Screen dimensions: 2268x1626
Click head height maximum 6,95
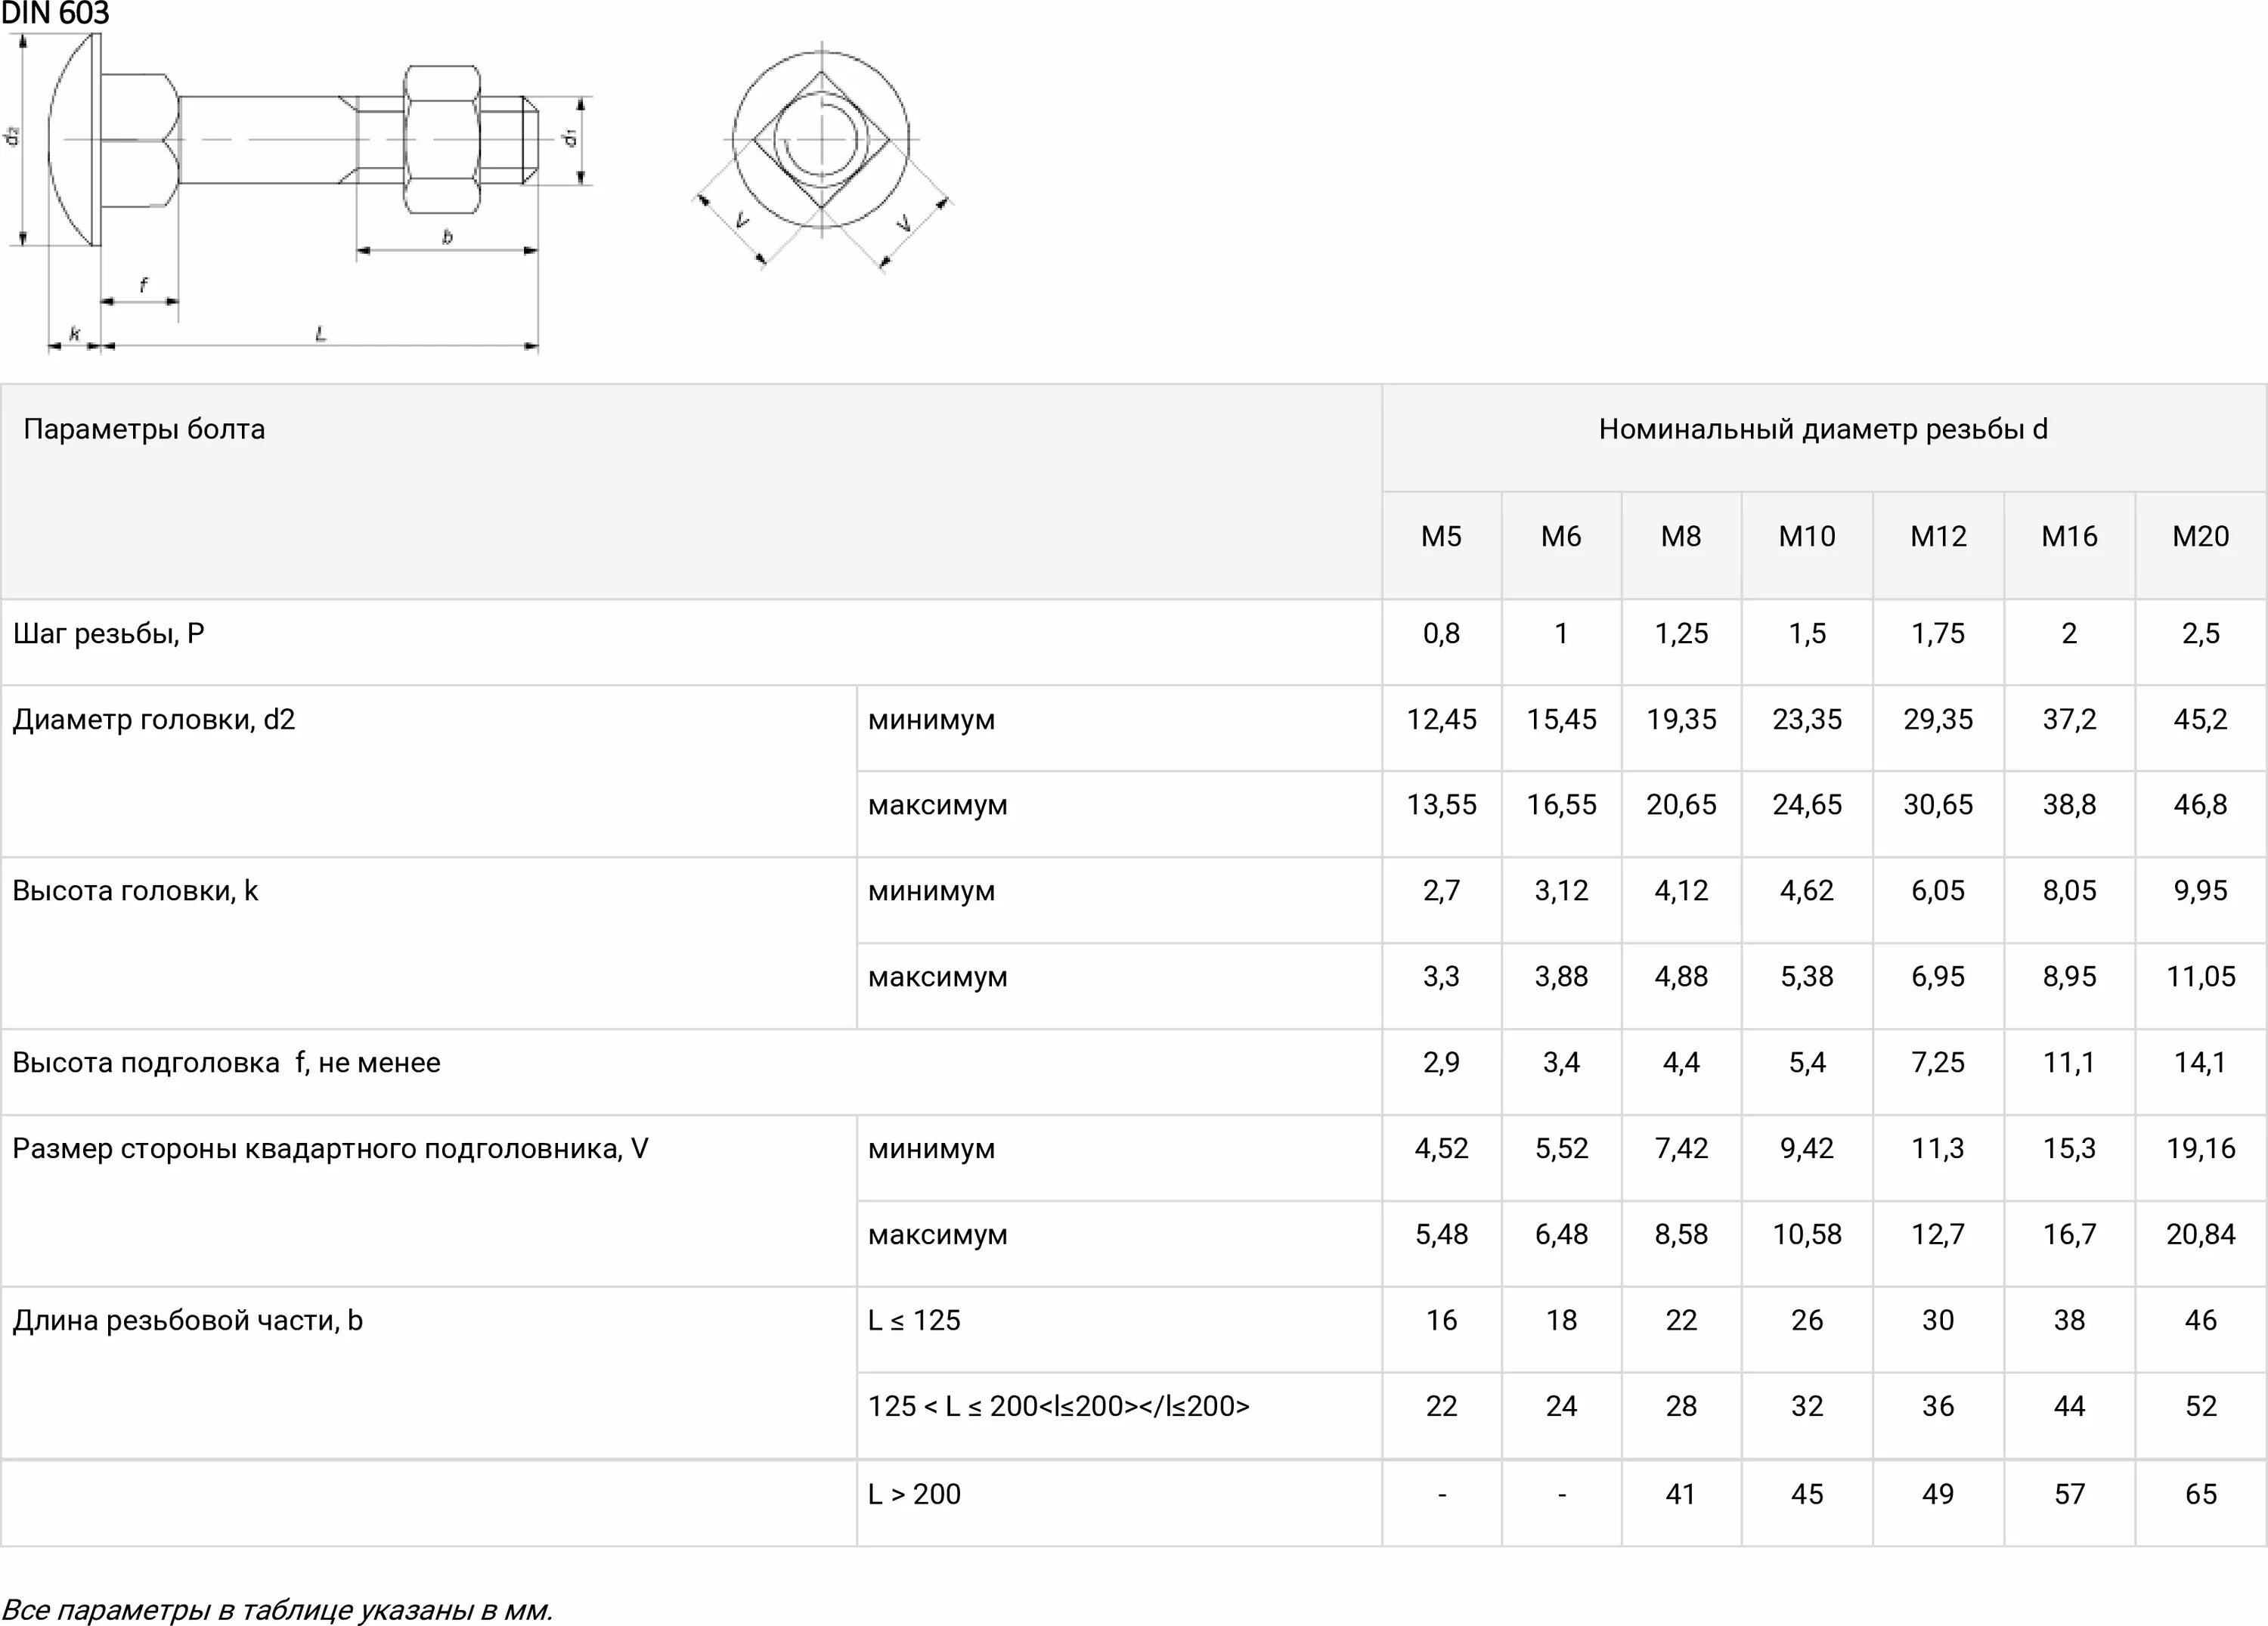1938,976
